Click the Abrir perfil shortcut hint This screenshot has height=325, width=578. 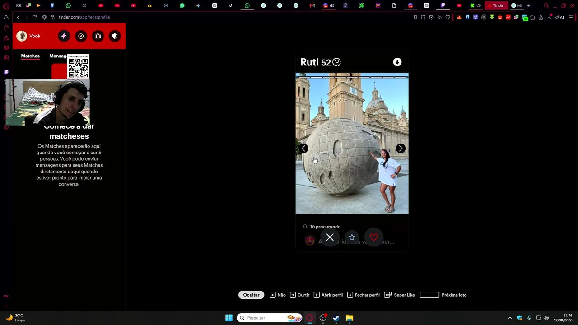tap(328, 295)
